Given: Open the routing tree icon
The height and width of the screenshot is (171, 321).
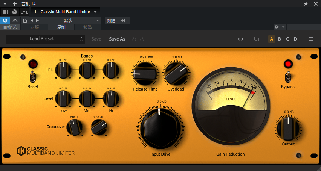Looking at the screenshot, I should (24, 12).
